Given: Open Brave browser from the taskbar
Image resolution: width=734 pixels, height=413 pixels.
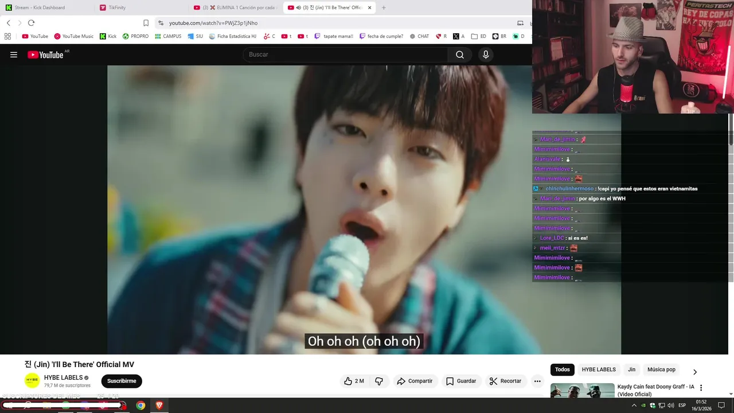Looking at the screenshot, I should 159,406.
